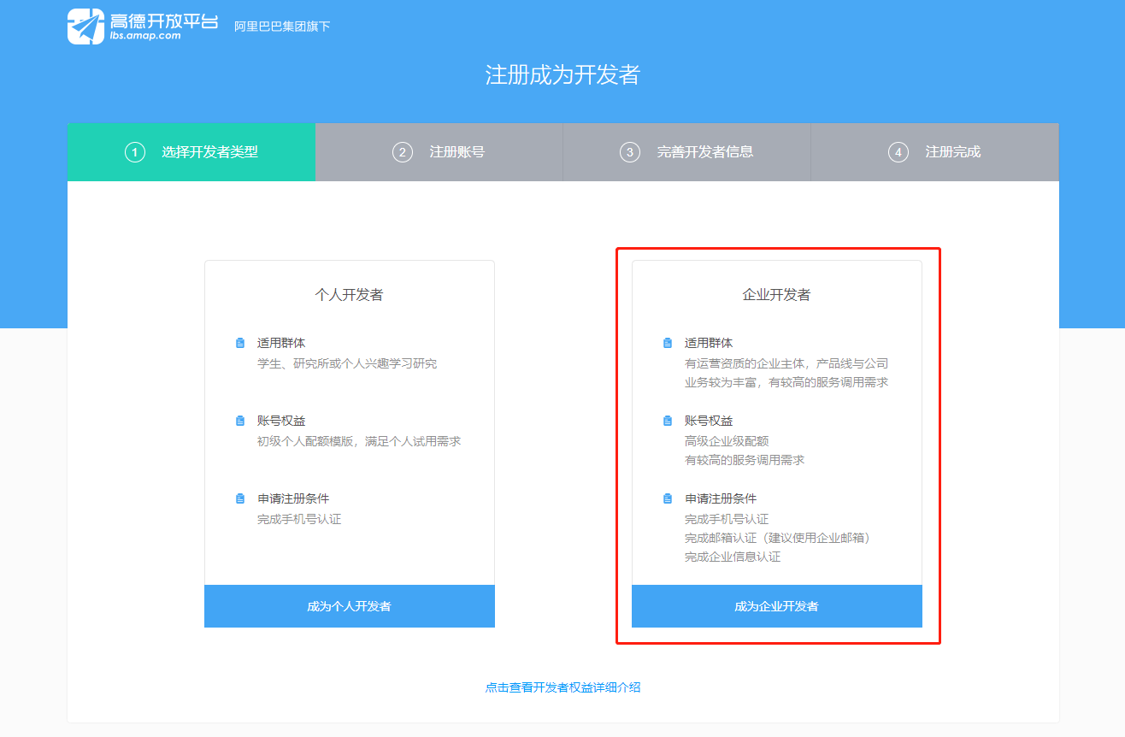Click the 注册成为开发者 page title

562,75
